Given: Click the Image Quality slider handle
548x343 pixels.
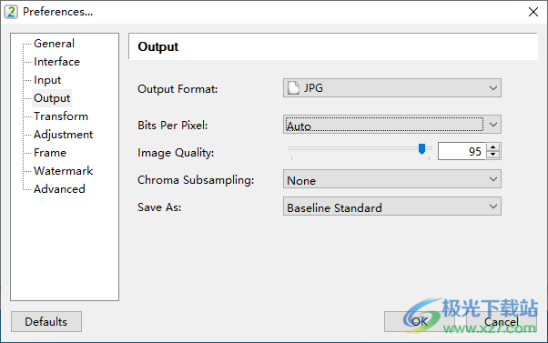Looking at the screenshot, I should pos(421,149).
